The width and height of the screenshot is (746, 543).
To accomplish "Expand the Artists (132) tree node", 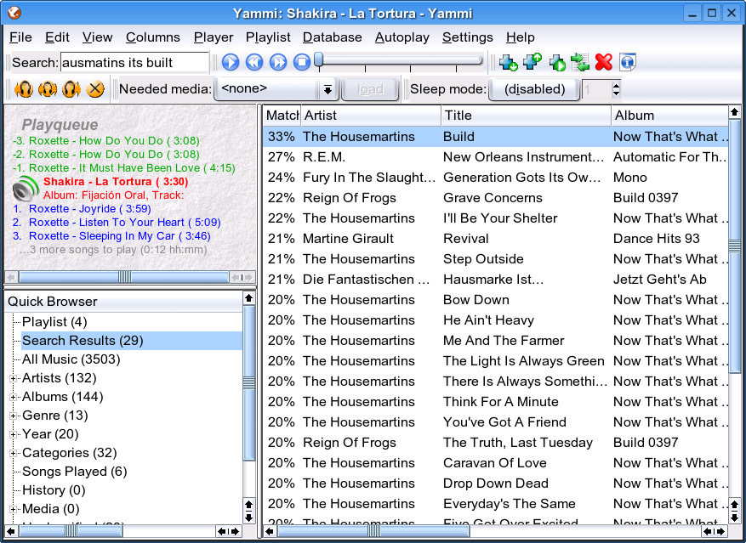I will 14,378.
